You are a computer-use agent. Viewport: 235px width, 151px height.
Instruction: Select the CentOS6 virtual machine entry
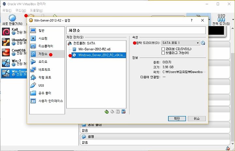[14, 52]
